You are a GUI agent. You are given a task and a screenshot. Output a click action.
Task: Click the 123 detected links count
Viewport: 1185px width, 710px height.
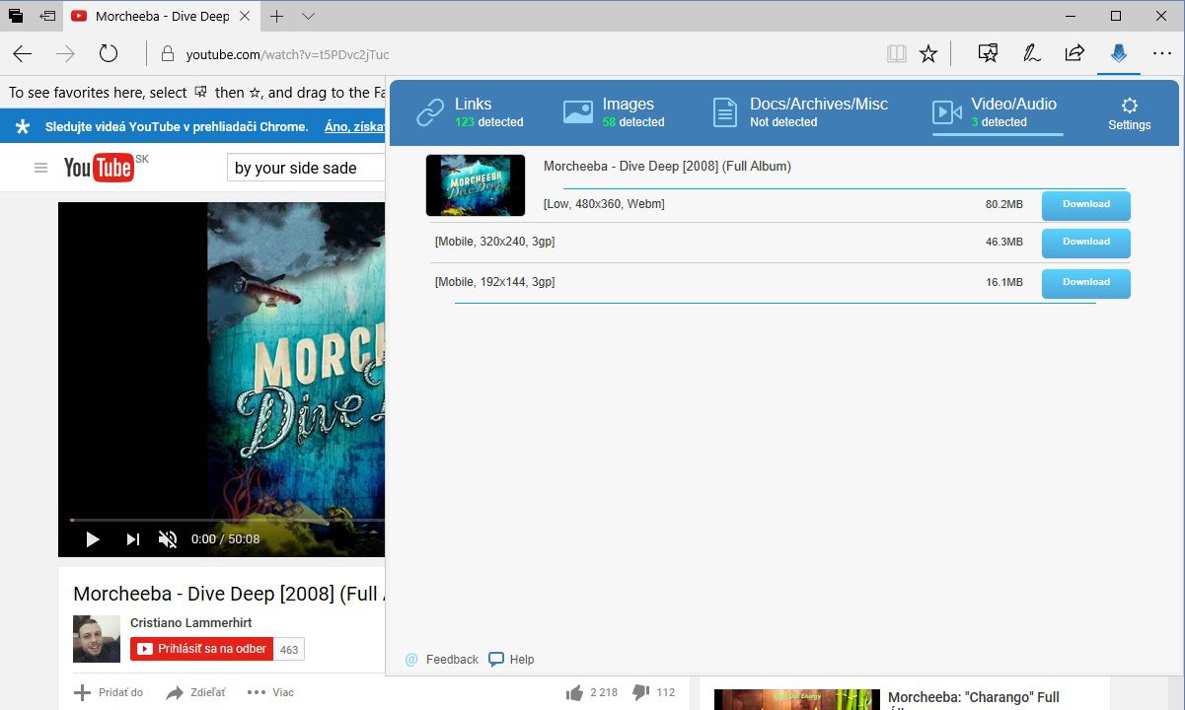489,122
